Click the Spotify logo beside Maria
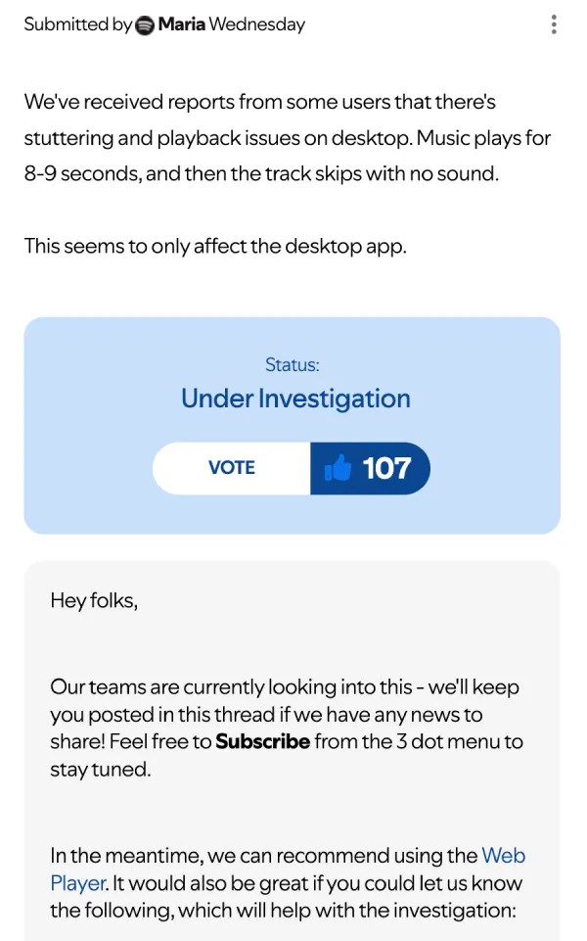The width and height of the screenshot is (587, 941). tap(145, 25)
